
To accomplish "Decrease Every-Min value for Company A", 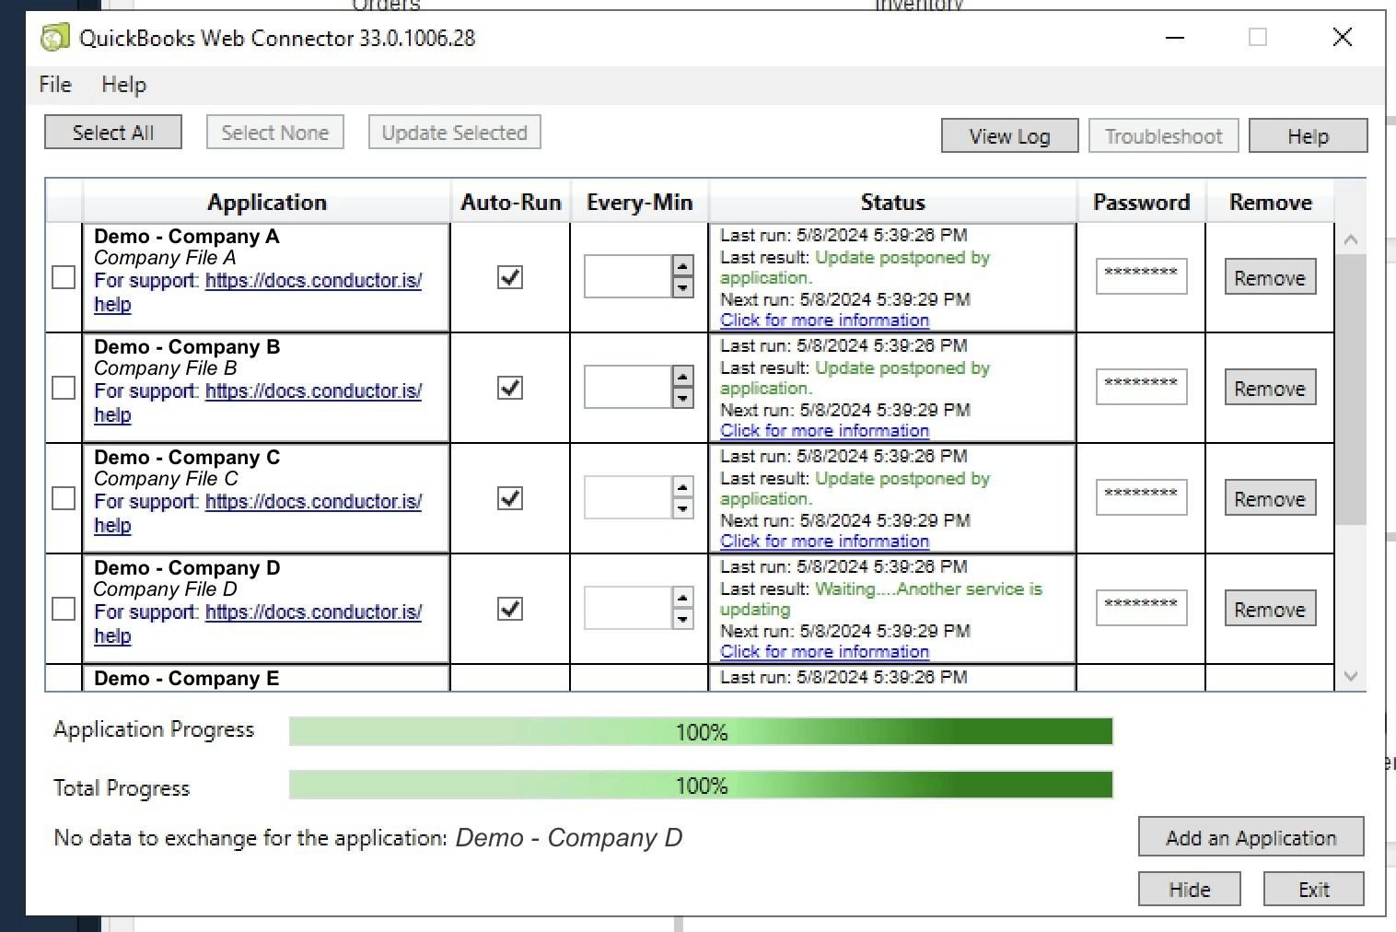I will (x=682, y=287).
